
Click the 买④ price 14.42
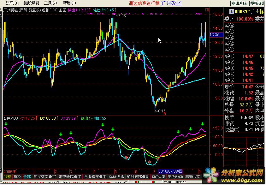pos(247,74)
